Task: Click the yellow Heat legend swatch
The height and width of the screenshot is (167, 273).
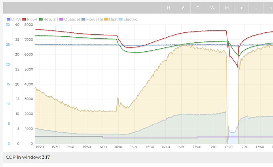Action: coord(107,19)
